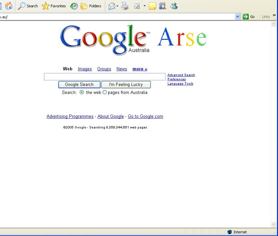This screenshot has width=278, height=236.
Task: Open the Messenger people icon
Action: pos(174,6)
